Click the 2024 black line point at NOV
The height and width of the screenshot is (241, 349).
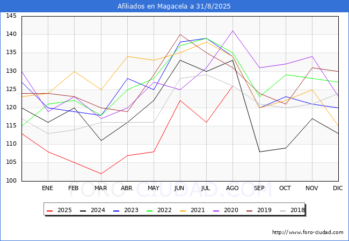[x=312, y=119]
